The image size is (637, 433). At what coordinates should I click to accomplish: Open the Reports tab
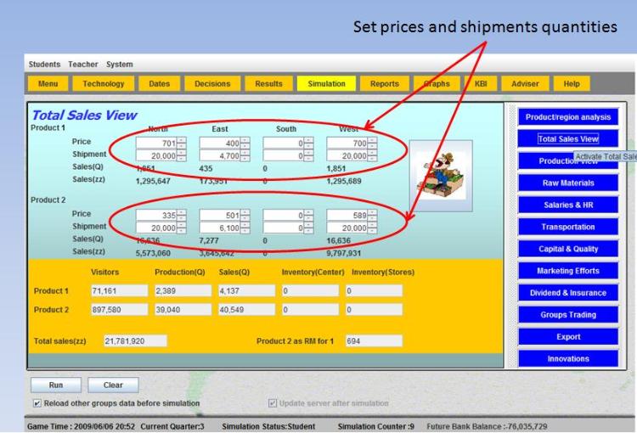(384, 83)
